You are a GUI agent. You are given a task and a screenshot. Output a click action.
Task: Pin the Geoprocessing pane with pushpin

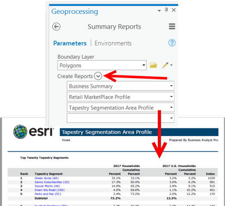pos(166,10)
